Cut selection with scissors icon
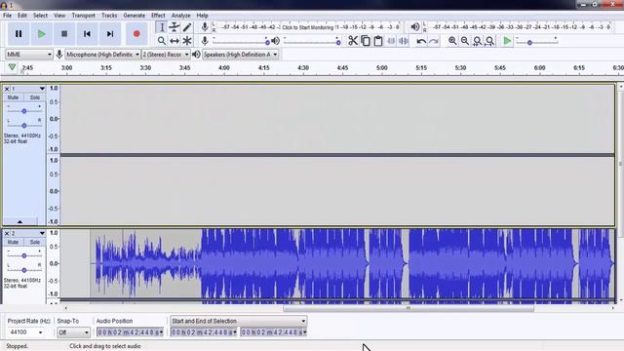Image resolution: width=624 pixels, height=351 pixels. pyautogui.click(x=353, y=41)
